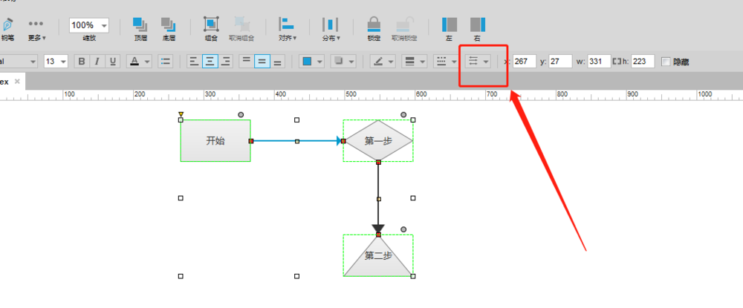Click the rotation handle above 第二步 triangle

pyautogui.click(x=403, y=229)
